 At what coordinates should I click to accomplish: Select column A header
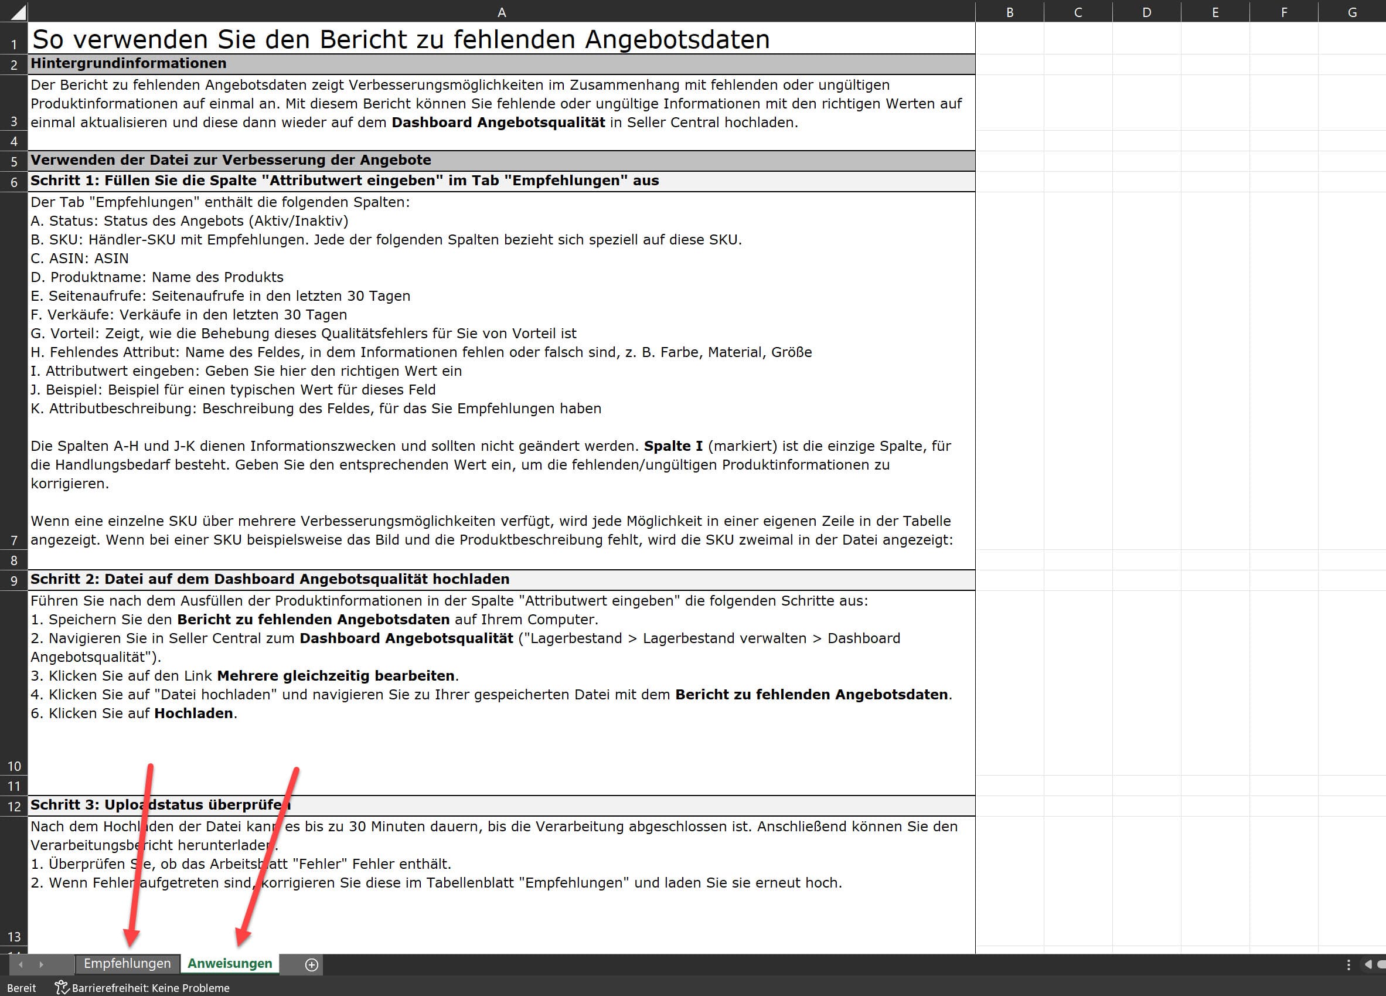[x=502, y=12]
